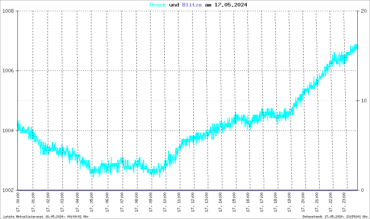Viewport: 370px width, 219px height.
Task: Click the '17. 00:00' time axis label
Action: [x=18, y=202]
